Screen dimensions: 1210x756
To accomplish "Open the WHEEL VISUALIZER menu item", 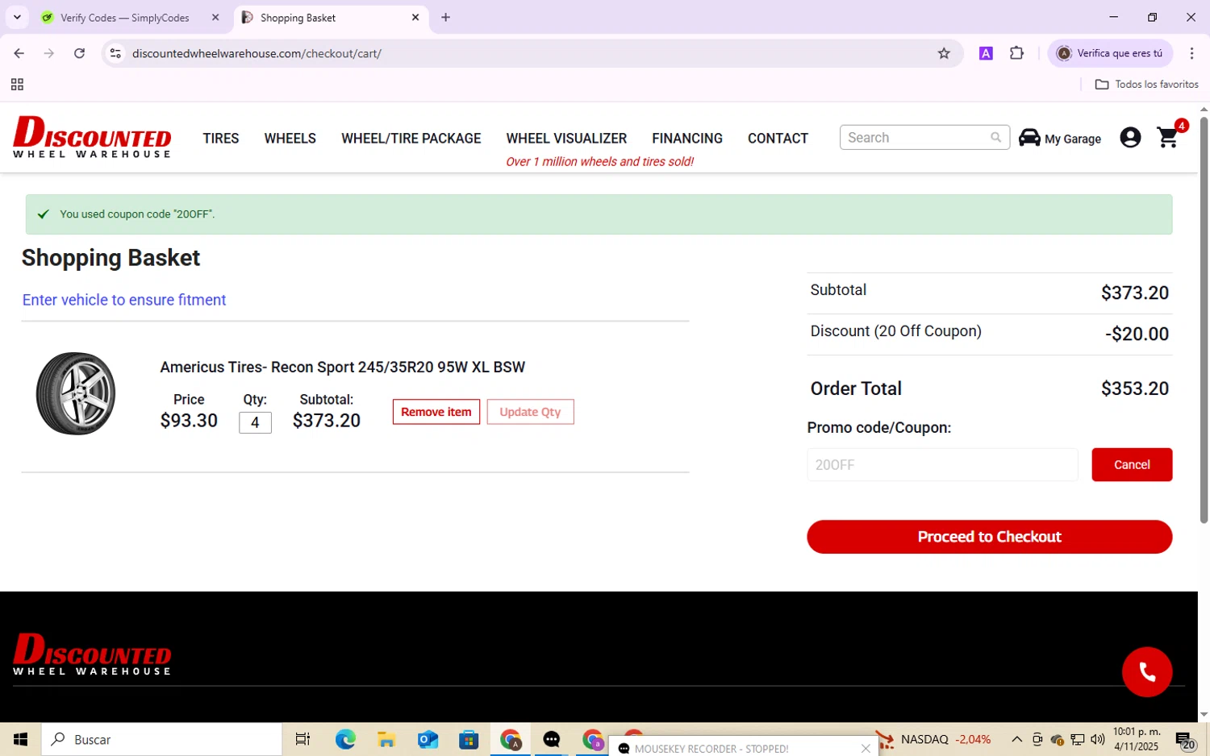I will 566,138.
